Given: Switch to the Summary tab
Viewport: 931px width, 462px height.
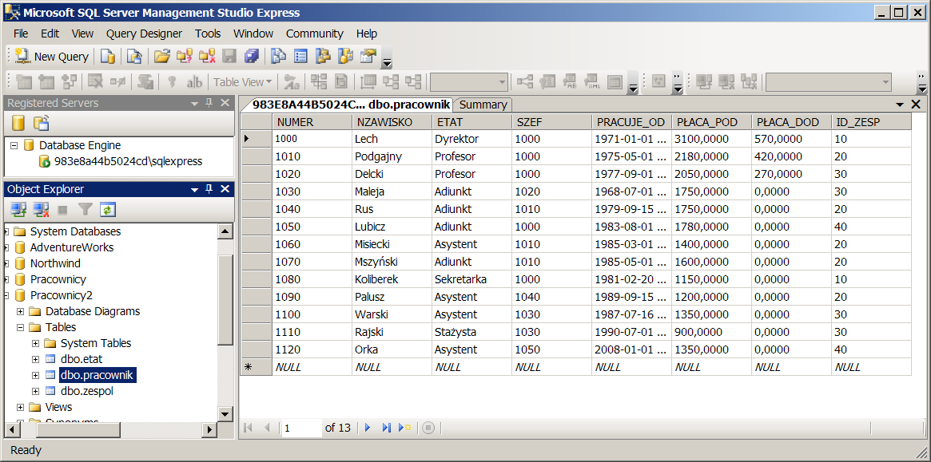Looking at the screenshot, I should click(483, 105).
